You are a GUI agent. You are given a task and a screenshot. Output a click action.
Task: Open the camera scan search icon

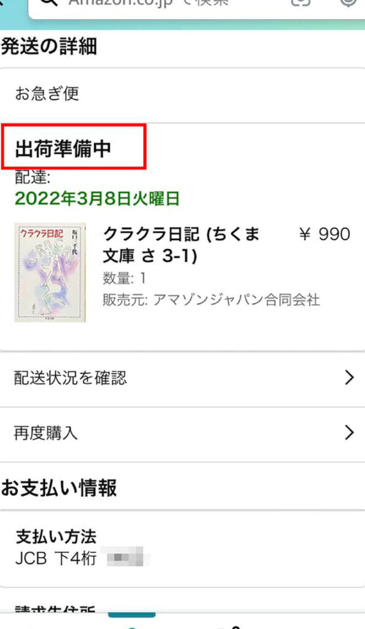301,2
